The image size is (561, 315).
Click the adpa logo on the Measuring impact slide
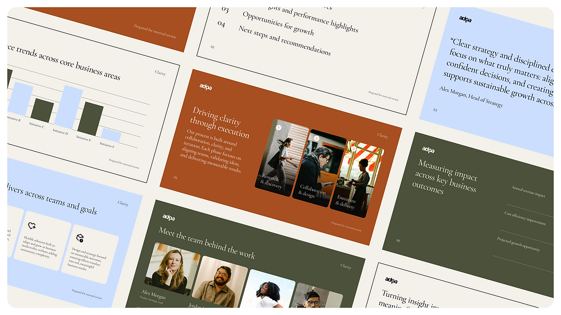(x=428, y=150)
